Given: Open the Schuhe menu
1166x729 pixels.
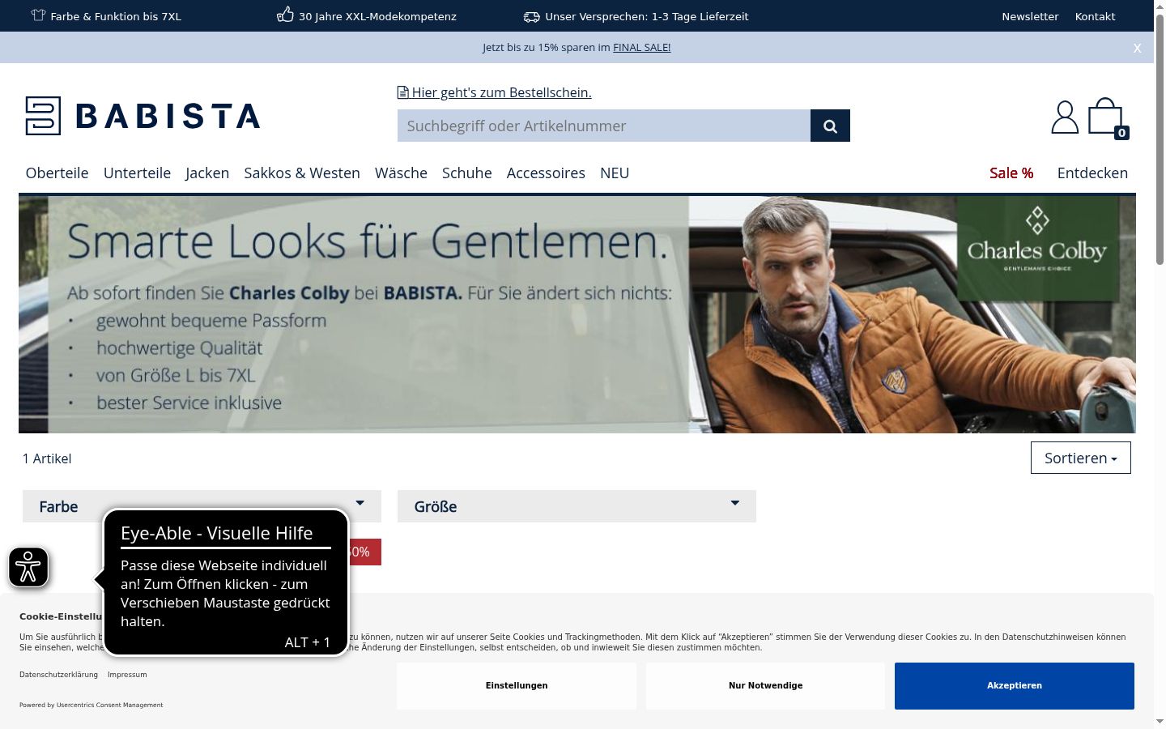Looking at the screenshot, I should pyautogui.click(x=467, y=173).
